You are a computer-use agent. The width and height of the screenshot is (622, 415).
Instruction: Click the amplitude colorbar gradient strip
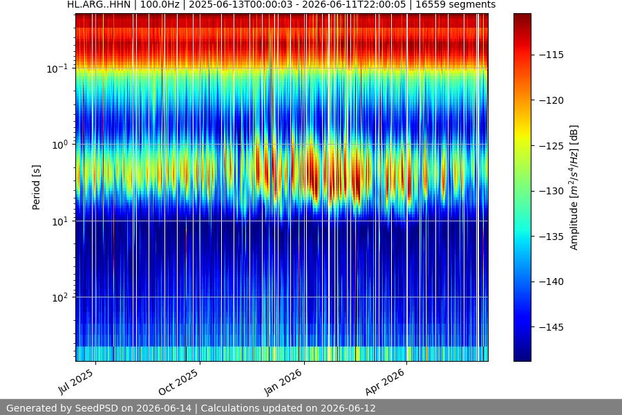pyautogui.click(x=522, y=187)
